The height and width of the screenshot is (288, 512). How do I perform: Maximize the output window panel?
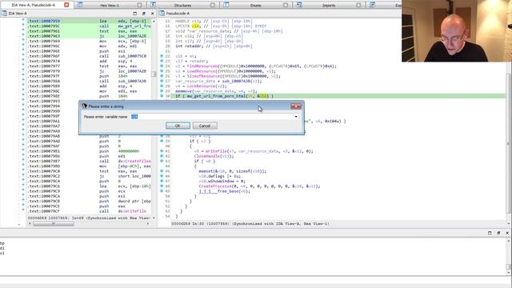click(x=490, y=233)
